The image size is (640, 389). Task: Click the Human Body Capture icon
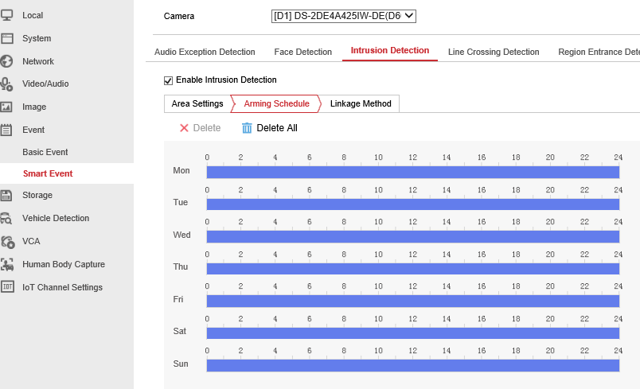[x=7, y=264]
